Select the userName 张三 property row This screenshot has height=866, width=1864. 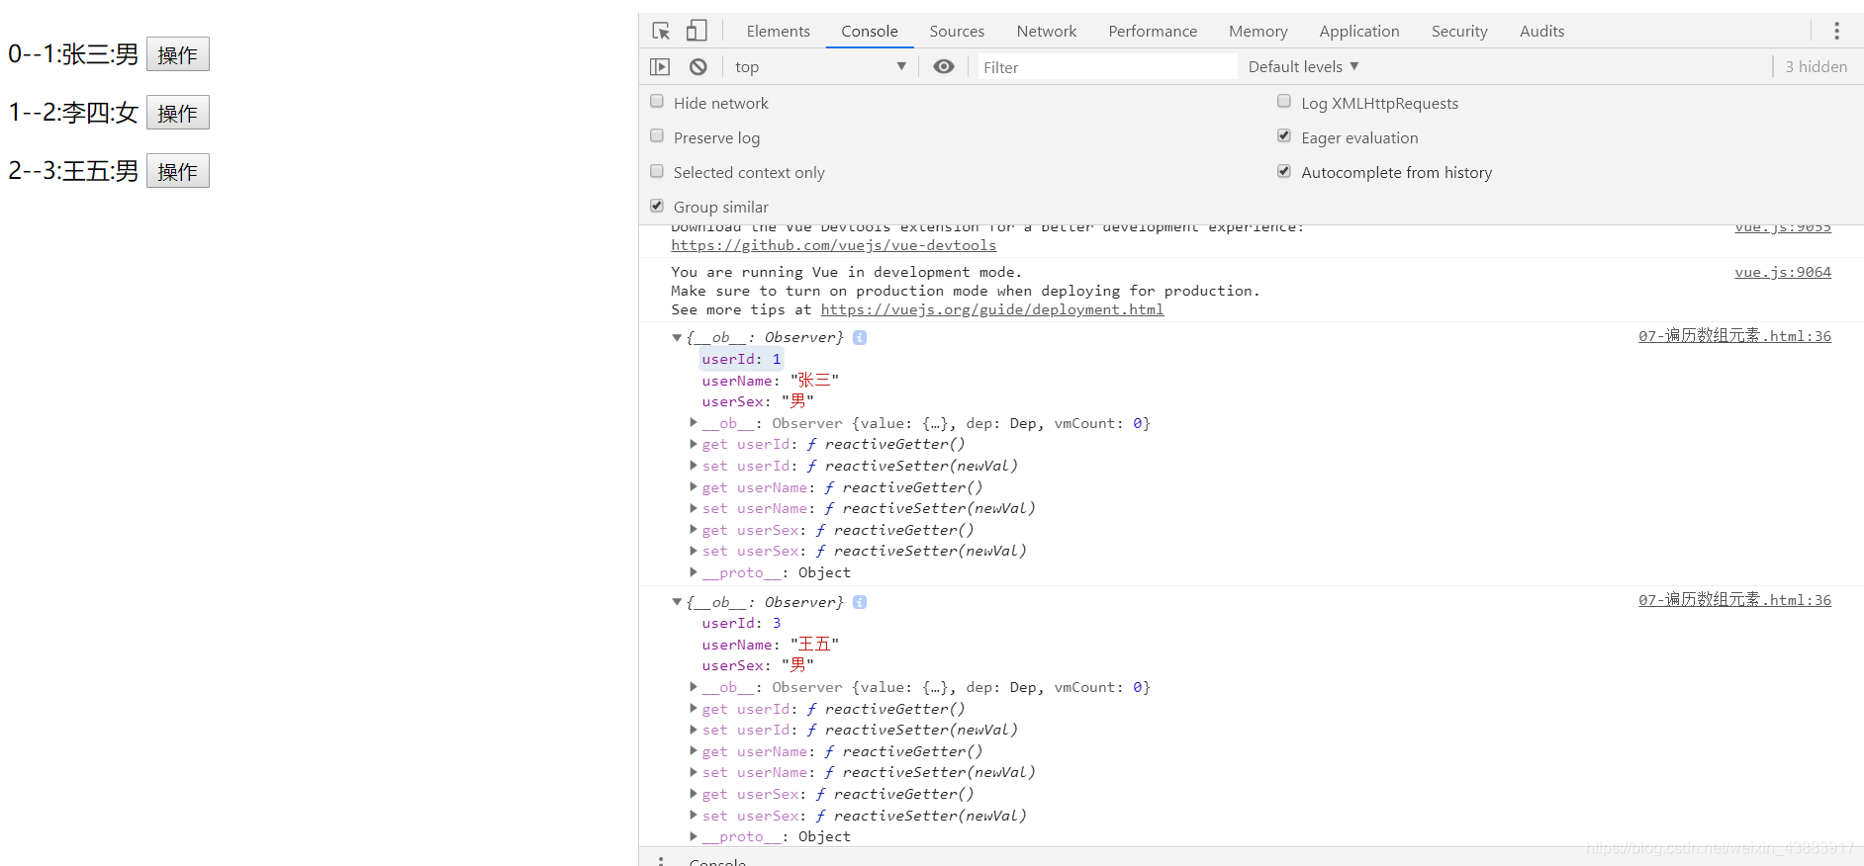(x=770, y=381)
